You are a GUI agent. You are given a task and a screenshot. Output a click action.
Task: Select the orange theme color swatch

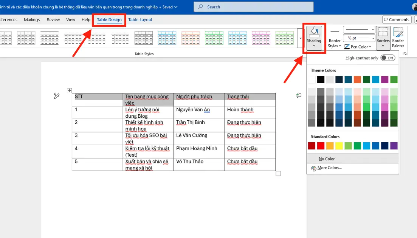pyautogui.click(x=357, y=79)
